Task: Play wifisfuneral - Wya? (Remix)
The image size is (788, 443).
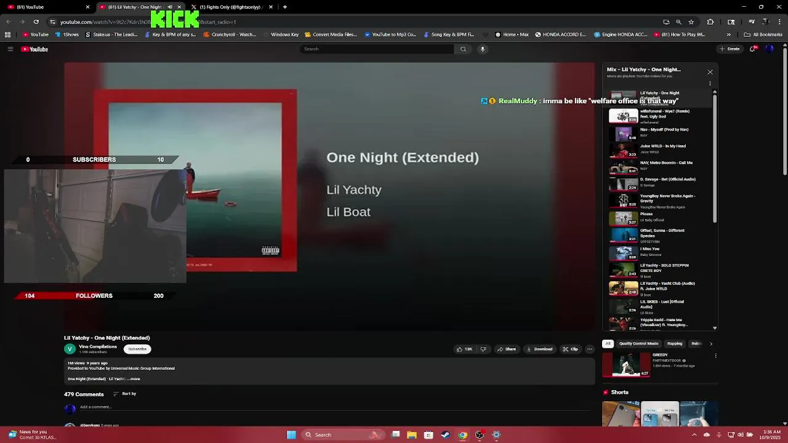Action: tap(659, 116)
